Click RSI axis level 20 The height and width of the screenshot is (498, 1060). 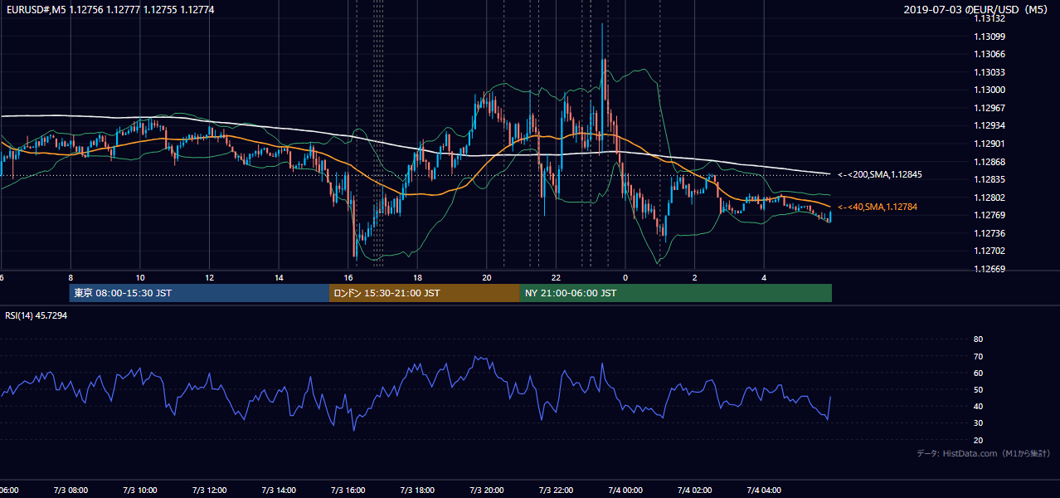point(978,440)
